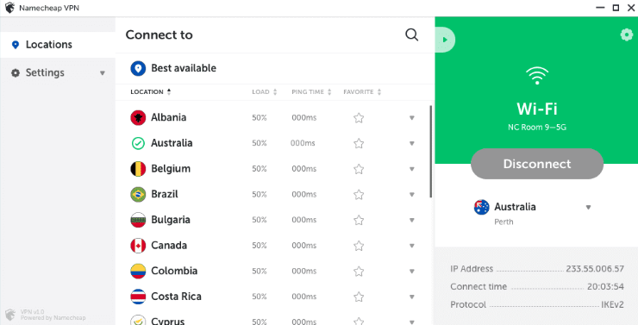638x325 pixels.
Task: Click the Brazil flag icon
Action: coord(138,195)
